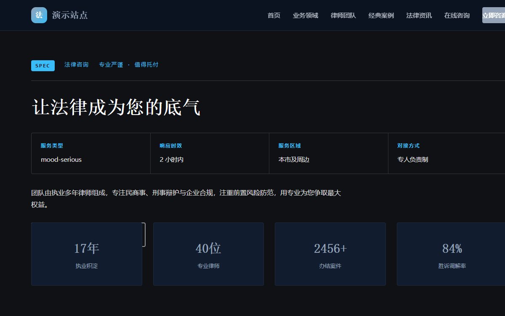Image resolution: width=505 pixels, height=316 pixels.
Task: Click the 对接方式 label
Action: tap(408, 146)
